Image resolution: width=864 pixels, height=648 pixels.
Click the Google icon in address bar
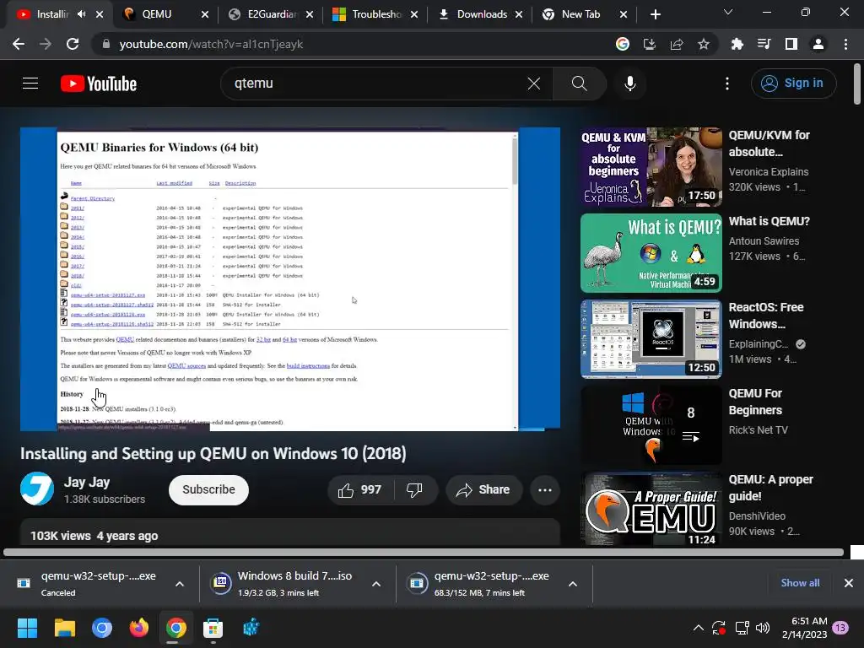point(623,44)
